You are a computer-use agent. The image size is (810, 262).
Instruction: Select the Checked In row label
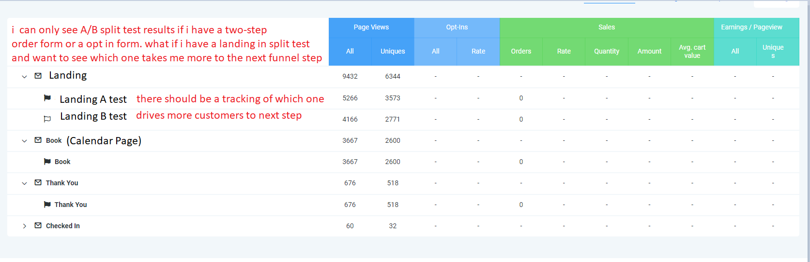[x=63, y=226]
